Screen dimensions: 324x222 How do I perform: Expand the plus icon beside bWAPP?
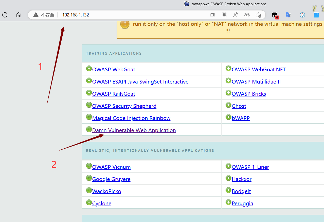click(228, 117)
